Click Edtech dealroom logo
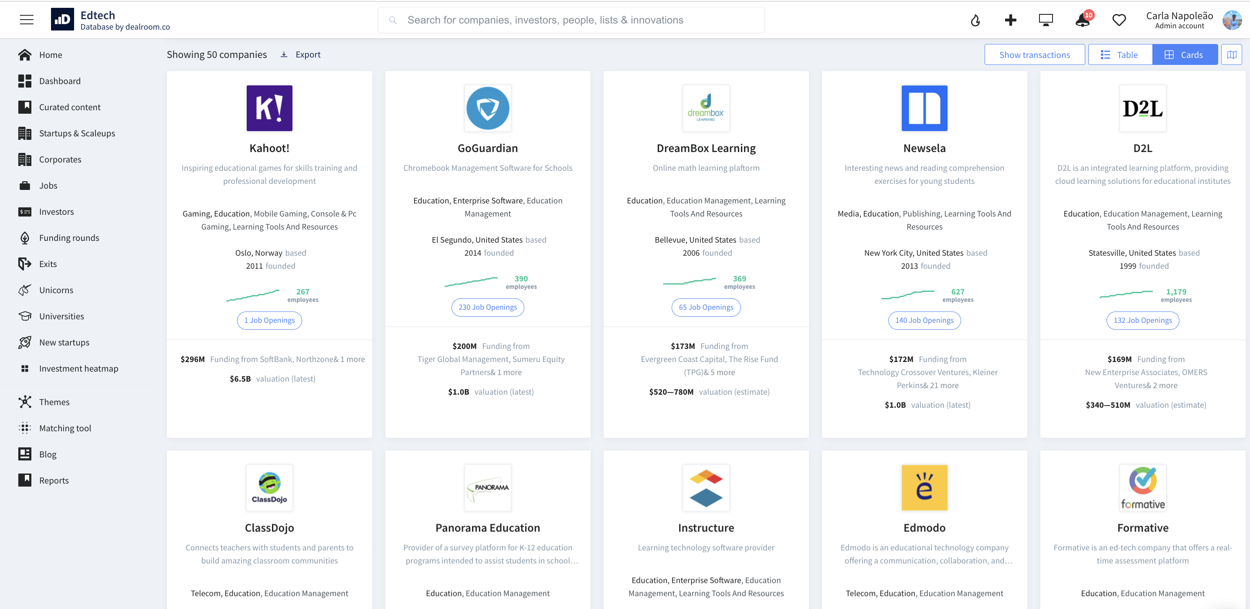The width and height of the screenshot is (1250, 609). [63, 20]
